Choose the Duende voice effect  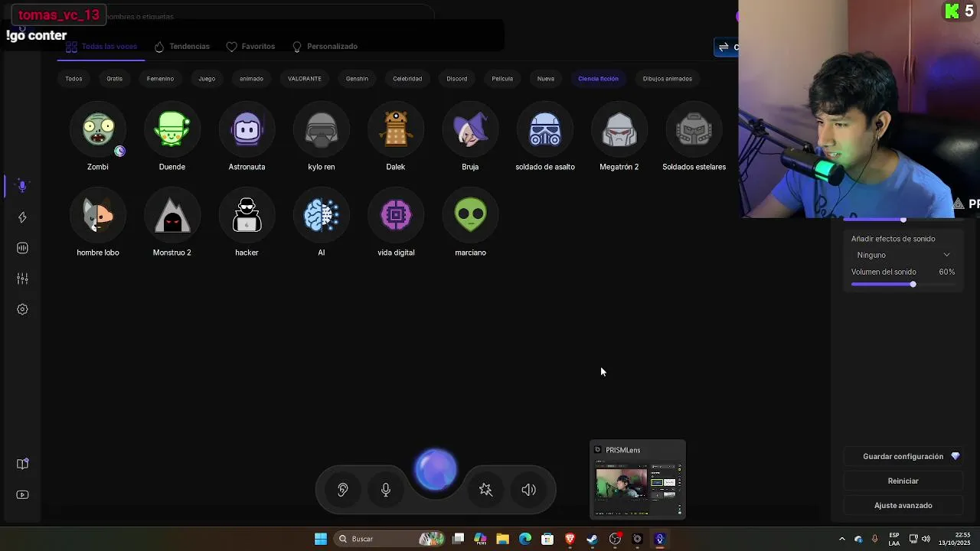pyautogui.click(x=172, y=130)
